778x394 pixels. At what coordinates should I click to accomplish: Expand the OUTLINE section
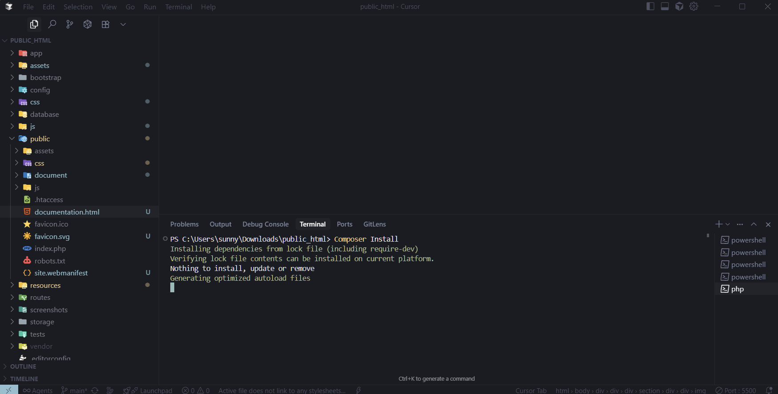pyautogui.click(x=23, y=366)
